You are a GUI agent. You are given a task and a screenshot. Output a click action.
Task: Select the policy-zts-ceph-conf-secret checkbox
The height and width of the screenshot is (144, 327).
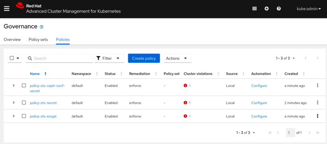(24, 86)
